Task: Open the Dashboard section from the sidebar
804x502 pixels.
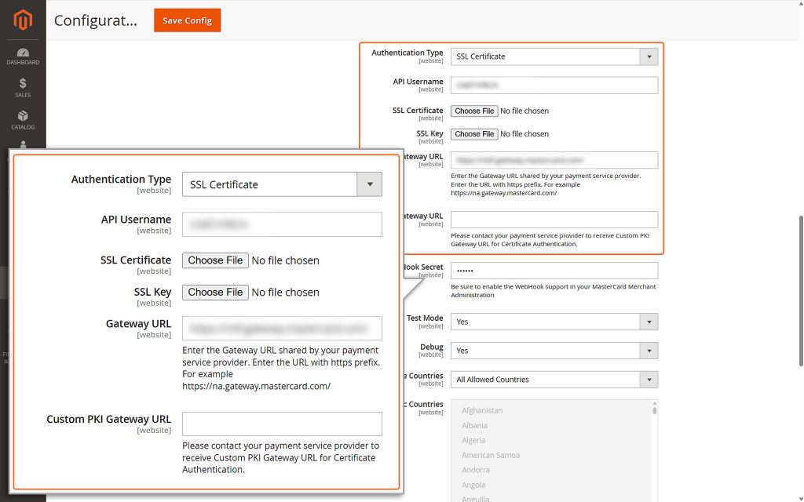Action: [23, 56]
